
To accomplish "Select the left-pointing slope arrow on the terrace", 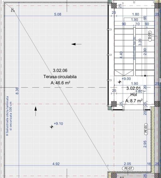I will pyautogui.click(x=77, y=44).
